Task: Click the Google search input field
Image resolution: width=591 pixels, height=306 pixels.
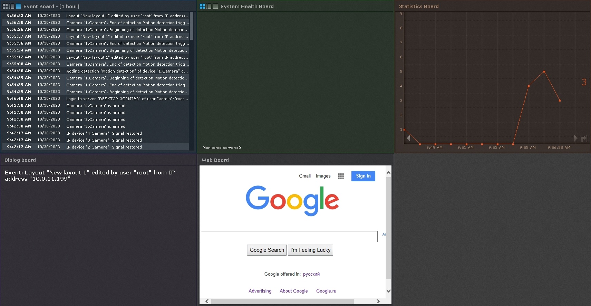Action: coord(289,237)
